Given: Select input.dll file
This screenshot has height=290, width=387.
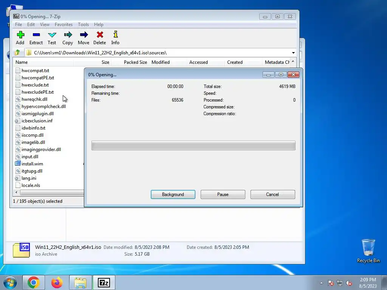Looking at the screenshot, I should point(30,156).
